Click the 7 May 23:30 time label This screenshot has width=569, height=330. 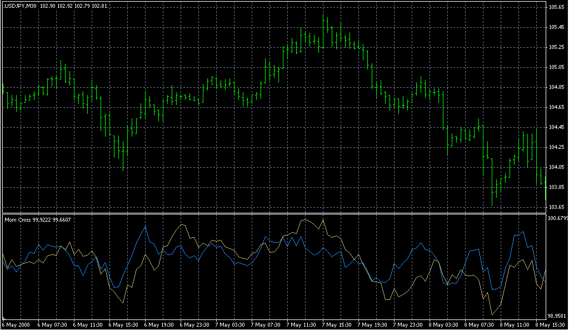click(409, 324)
